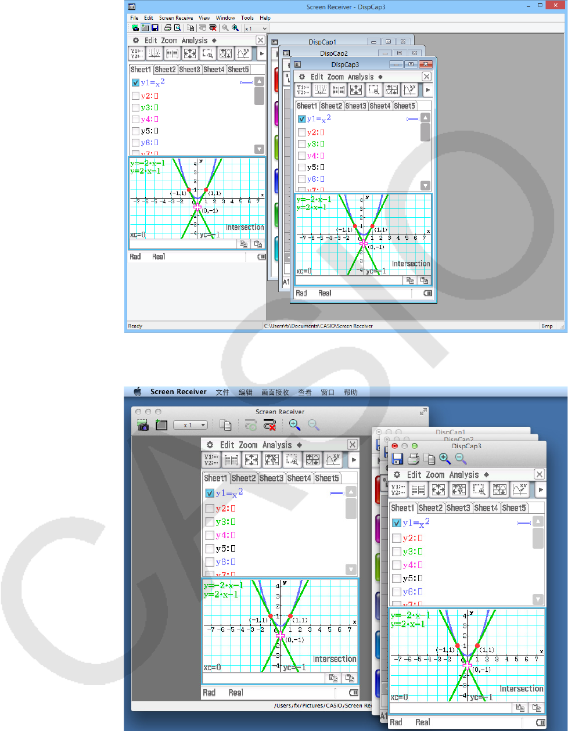
Task: Click box zoom icon in Windows DispCap3 toolbar
Action: [x=374, y=90]
